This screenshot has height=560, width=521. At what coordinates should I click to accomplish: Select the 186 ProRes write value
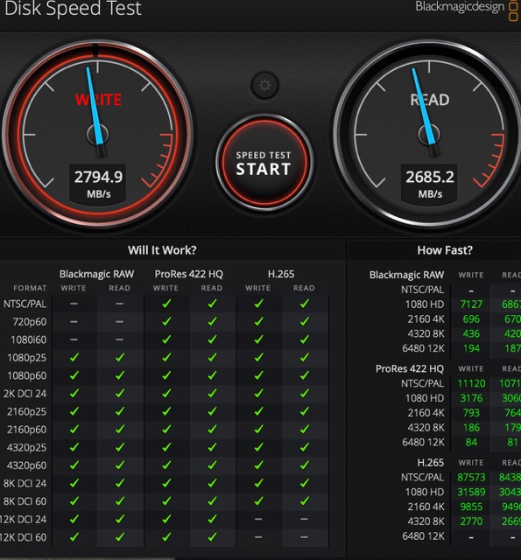coord(471,428)
